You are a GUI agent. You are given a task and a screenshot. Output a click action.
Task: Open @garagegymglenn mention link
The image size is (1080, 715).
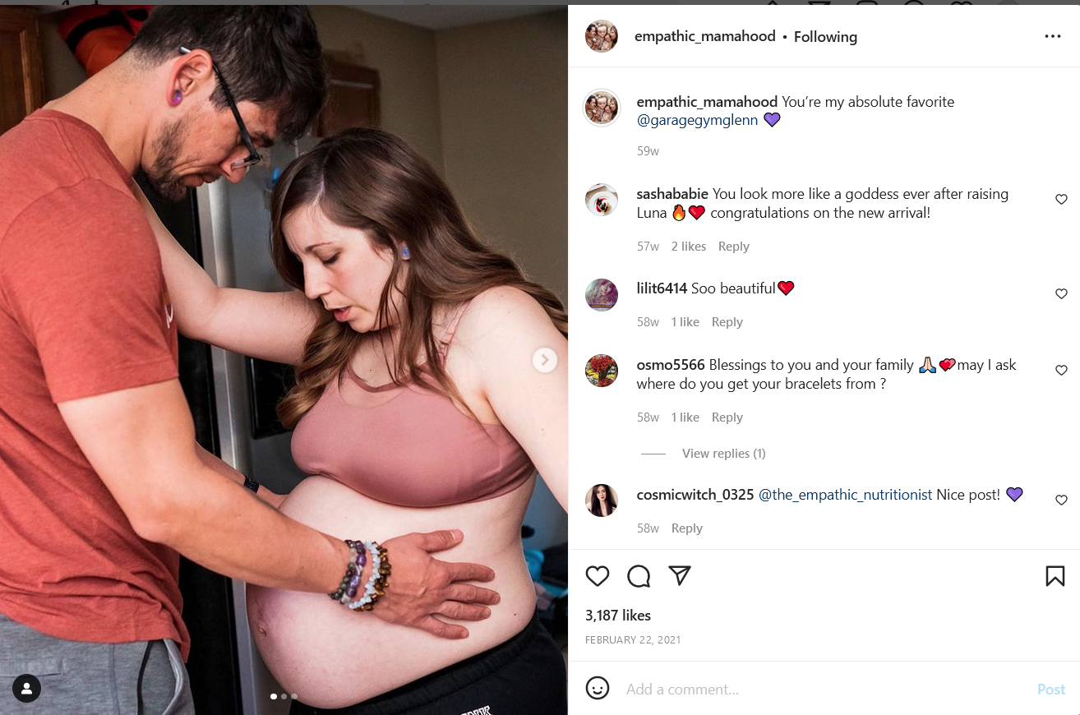[x=697, y=120]
